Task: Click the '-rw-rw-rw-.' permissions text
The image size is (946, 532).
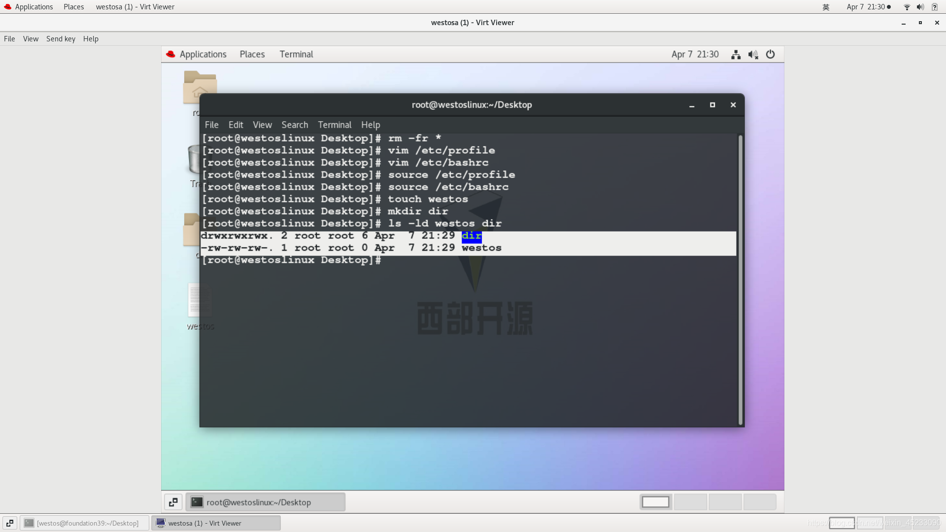Action: (237, 248)
